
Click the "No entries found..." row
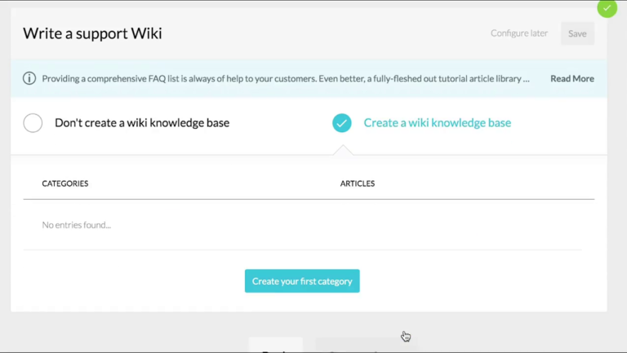point(77,225)
